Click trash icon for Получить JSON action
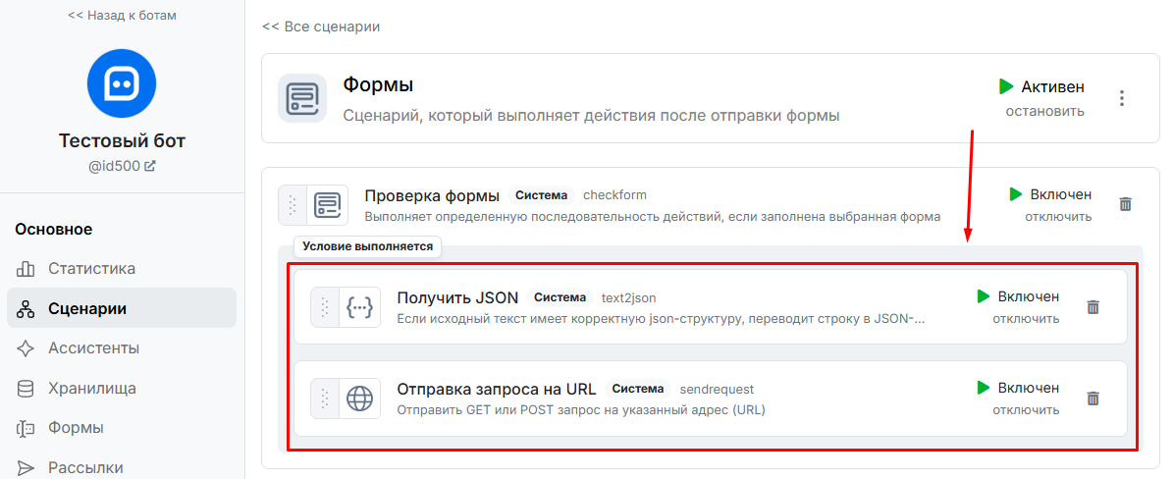 tap(1093, 307)
